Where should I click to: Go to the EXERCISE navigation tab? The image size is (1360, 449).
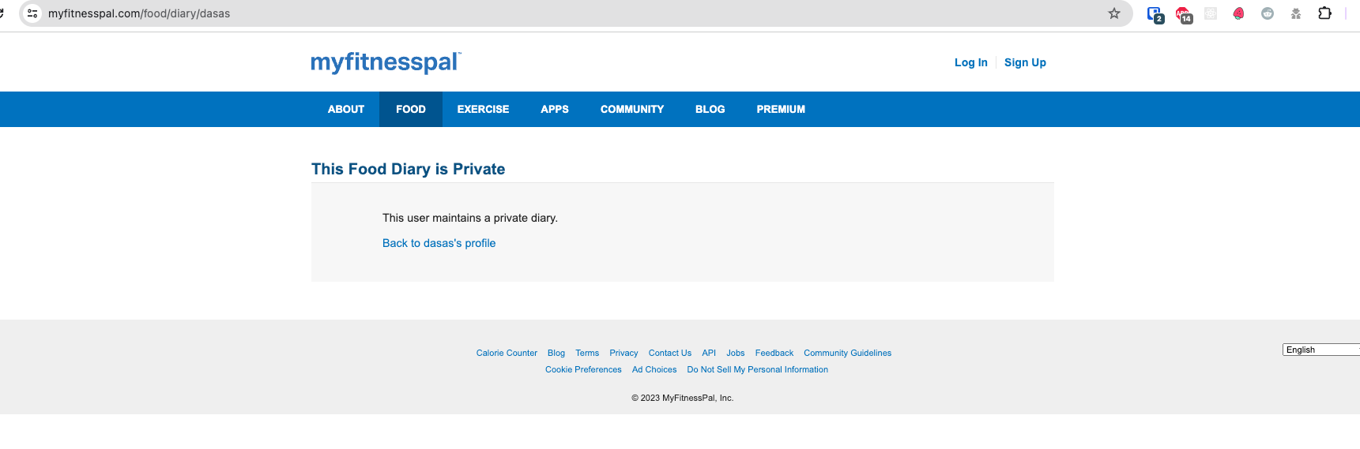pyautogui.click(x=483, y=110)
